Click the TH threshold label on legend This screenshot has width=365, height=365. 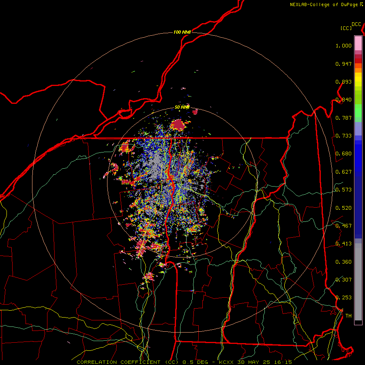point(348,316)
